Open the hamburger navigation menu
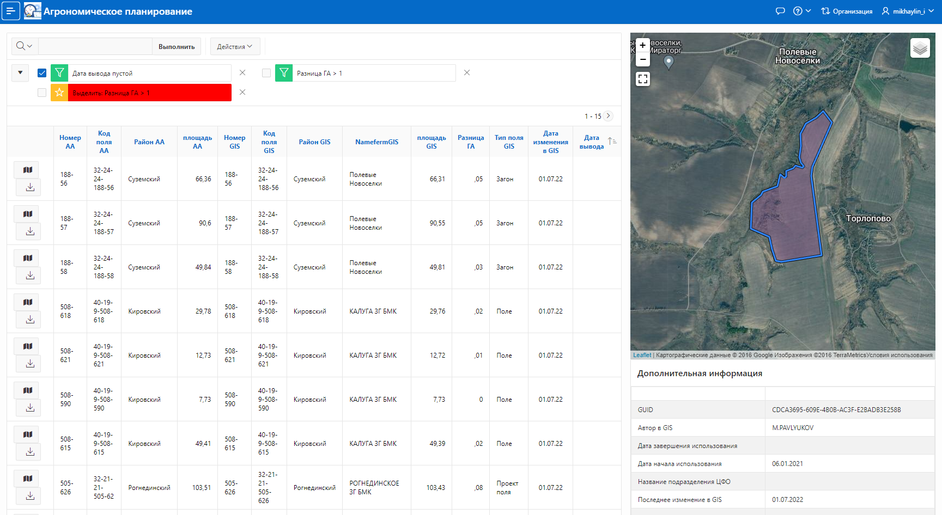Viewport: 942px width, 515px height. click(11, 11)
